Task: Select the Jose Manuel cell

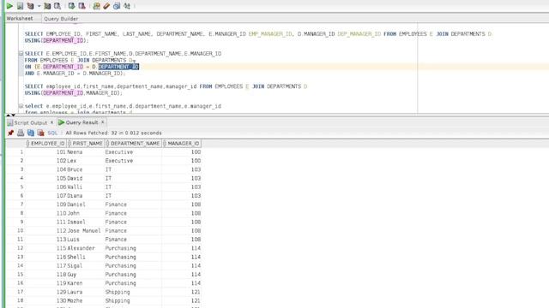Action: [86, 231]
